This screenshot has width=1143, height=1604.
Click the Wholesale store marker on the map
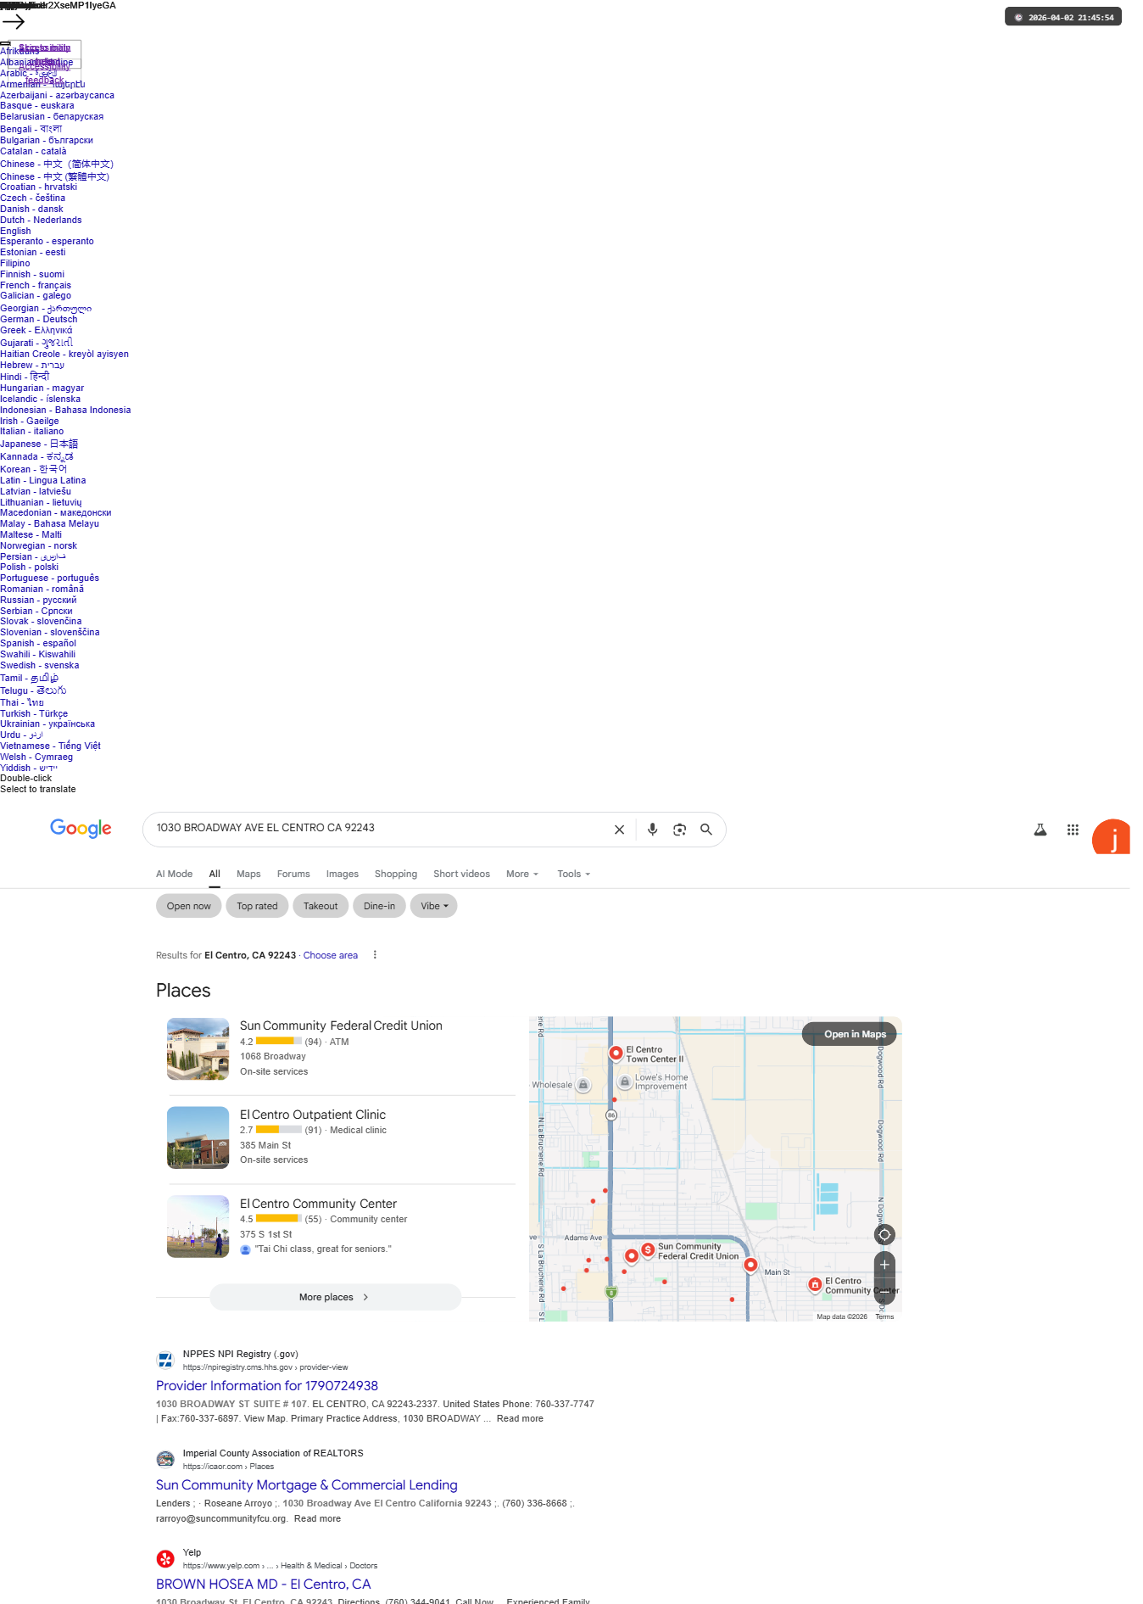tap(583, 1085)
